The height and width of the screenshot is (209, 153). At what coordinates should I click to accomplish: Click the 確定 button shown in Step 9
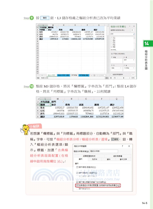point(45,18)
